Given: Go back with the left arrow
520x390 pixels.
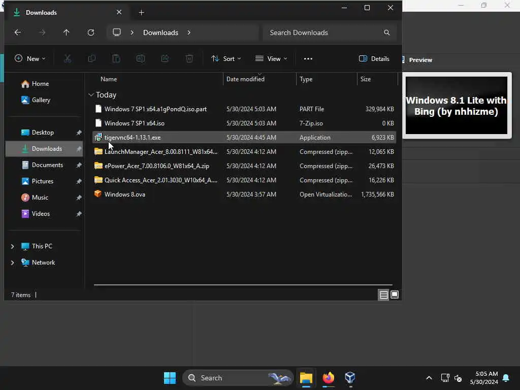Looking at the screenshot, I should click(x=18, y=32).
